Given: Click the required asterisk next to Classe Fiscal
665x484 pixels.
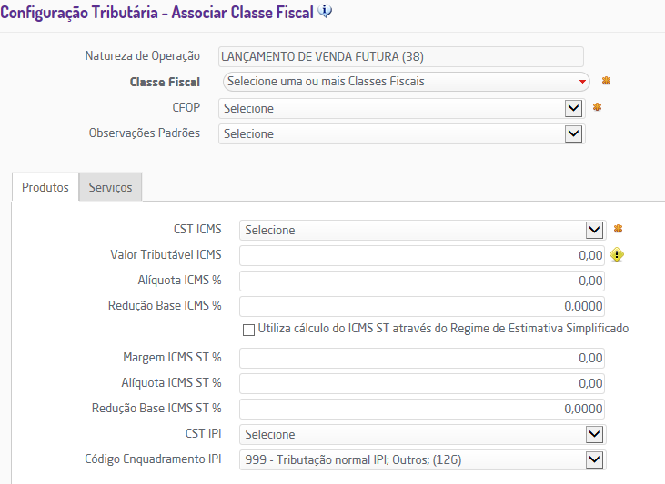Looking at the screenshot, I should [606, 81].
